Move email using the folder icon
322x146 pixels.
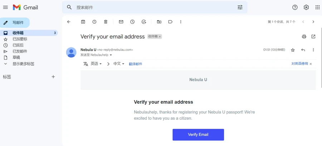(159, 22)
